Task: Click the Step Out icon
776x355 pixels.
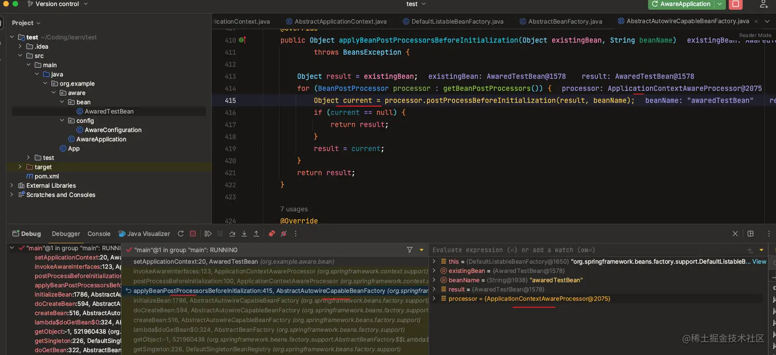Action: pyautogui.click(x=256, y=233)
